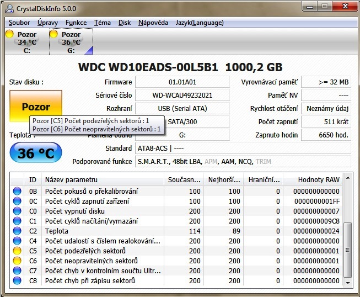
Task: Click the CrystalDiskInfo title bar icon
Action: [9, 8]
